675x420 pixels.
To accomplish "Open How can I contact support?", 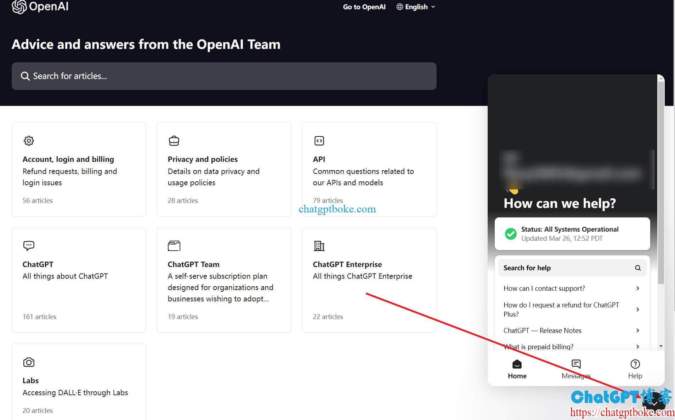I will [x=572, y=288].
